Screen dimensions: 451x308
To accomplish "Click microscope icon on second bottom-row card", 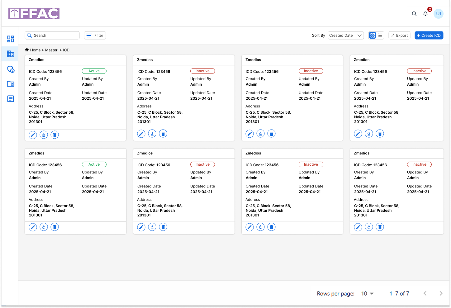I will pos(152,227).
